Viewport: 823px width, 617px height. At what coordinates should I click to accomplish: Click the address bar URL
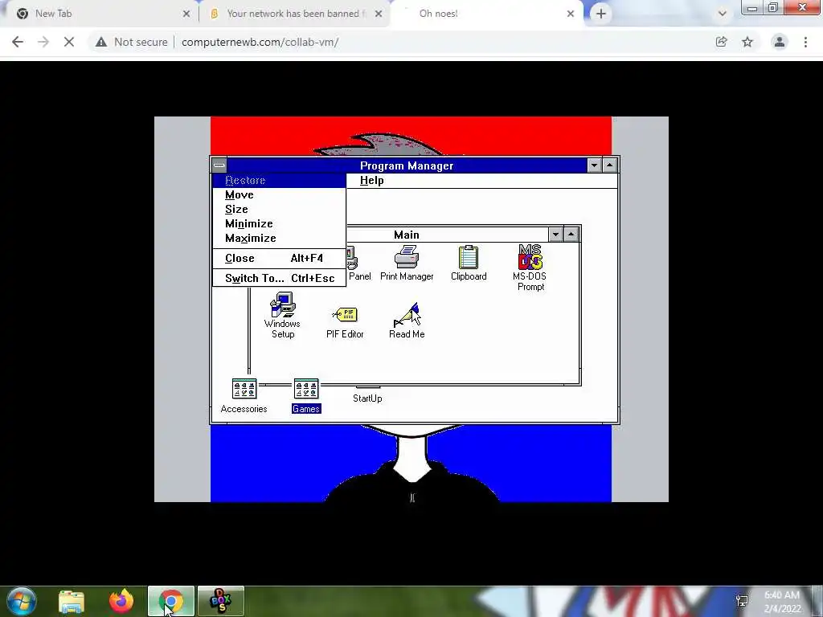(x=260, y=42)
